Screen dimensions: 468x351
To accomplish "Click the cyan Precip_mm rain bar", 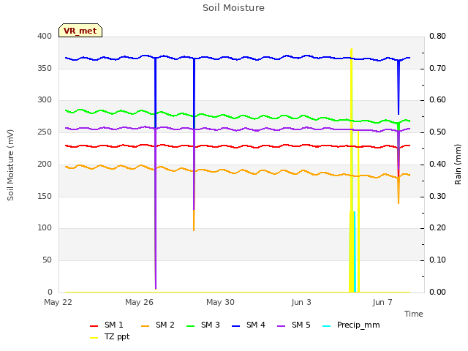I will 355,252.
